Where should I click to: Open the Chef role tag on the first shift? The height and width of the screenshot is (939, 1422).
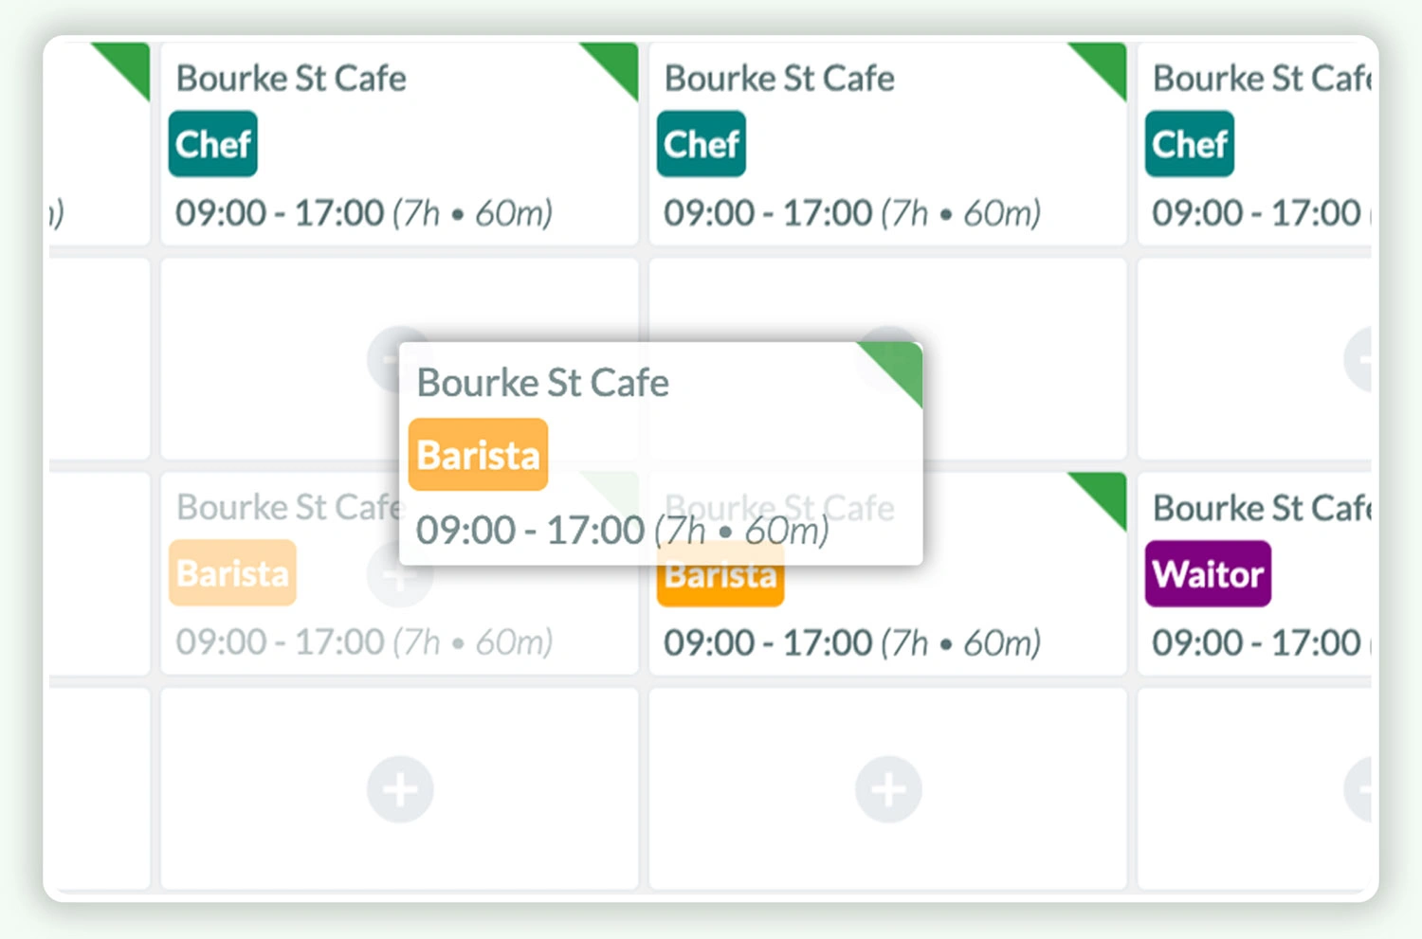(212, 143)
